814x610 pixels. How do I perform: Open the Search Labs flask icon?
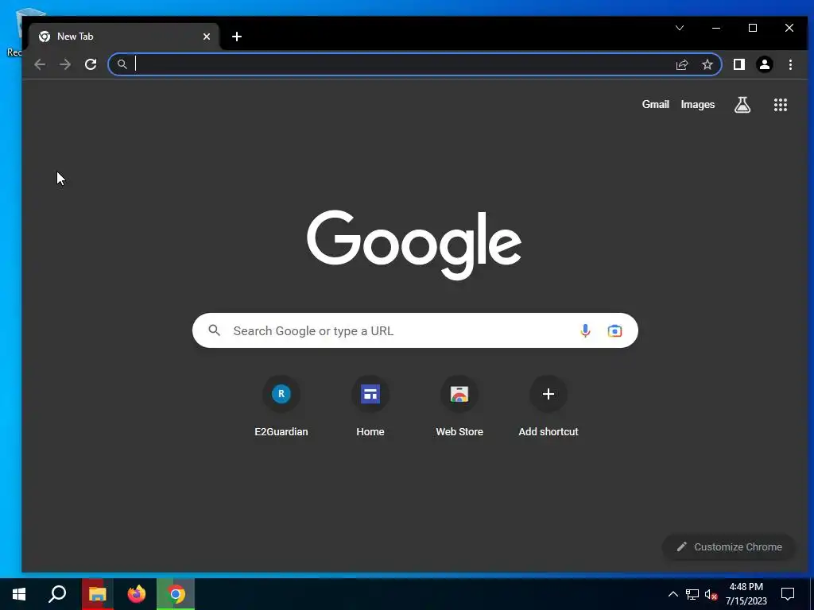click(x=742, y=105)
